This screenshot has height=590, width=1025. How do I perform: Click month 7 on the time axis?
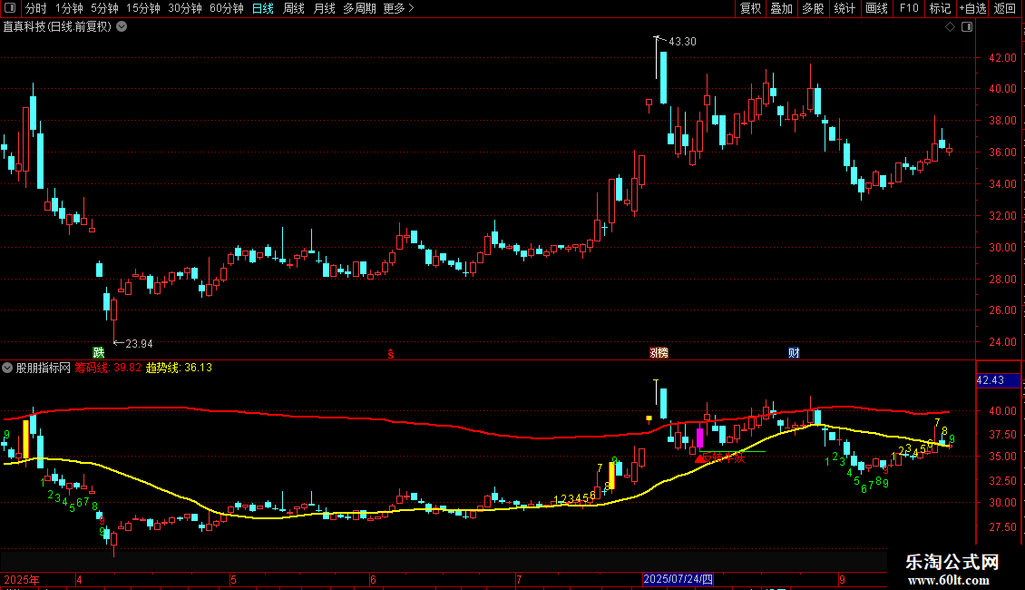pos(519,579)
